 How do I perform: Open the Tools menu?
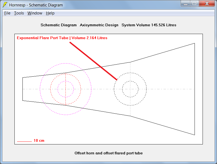(19, 13)
